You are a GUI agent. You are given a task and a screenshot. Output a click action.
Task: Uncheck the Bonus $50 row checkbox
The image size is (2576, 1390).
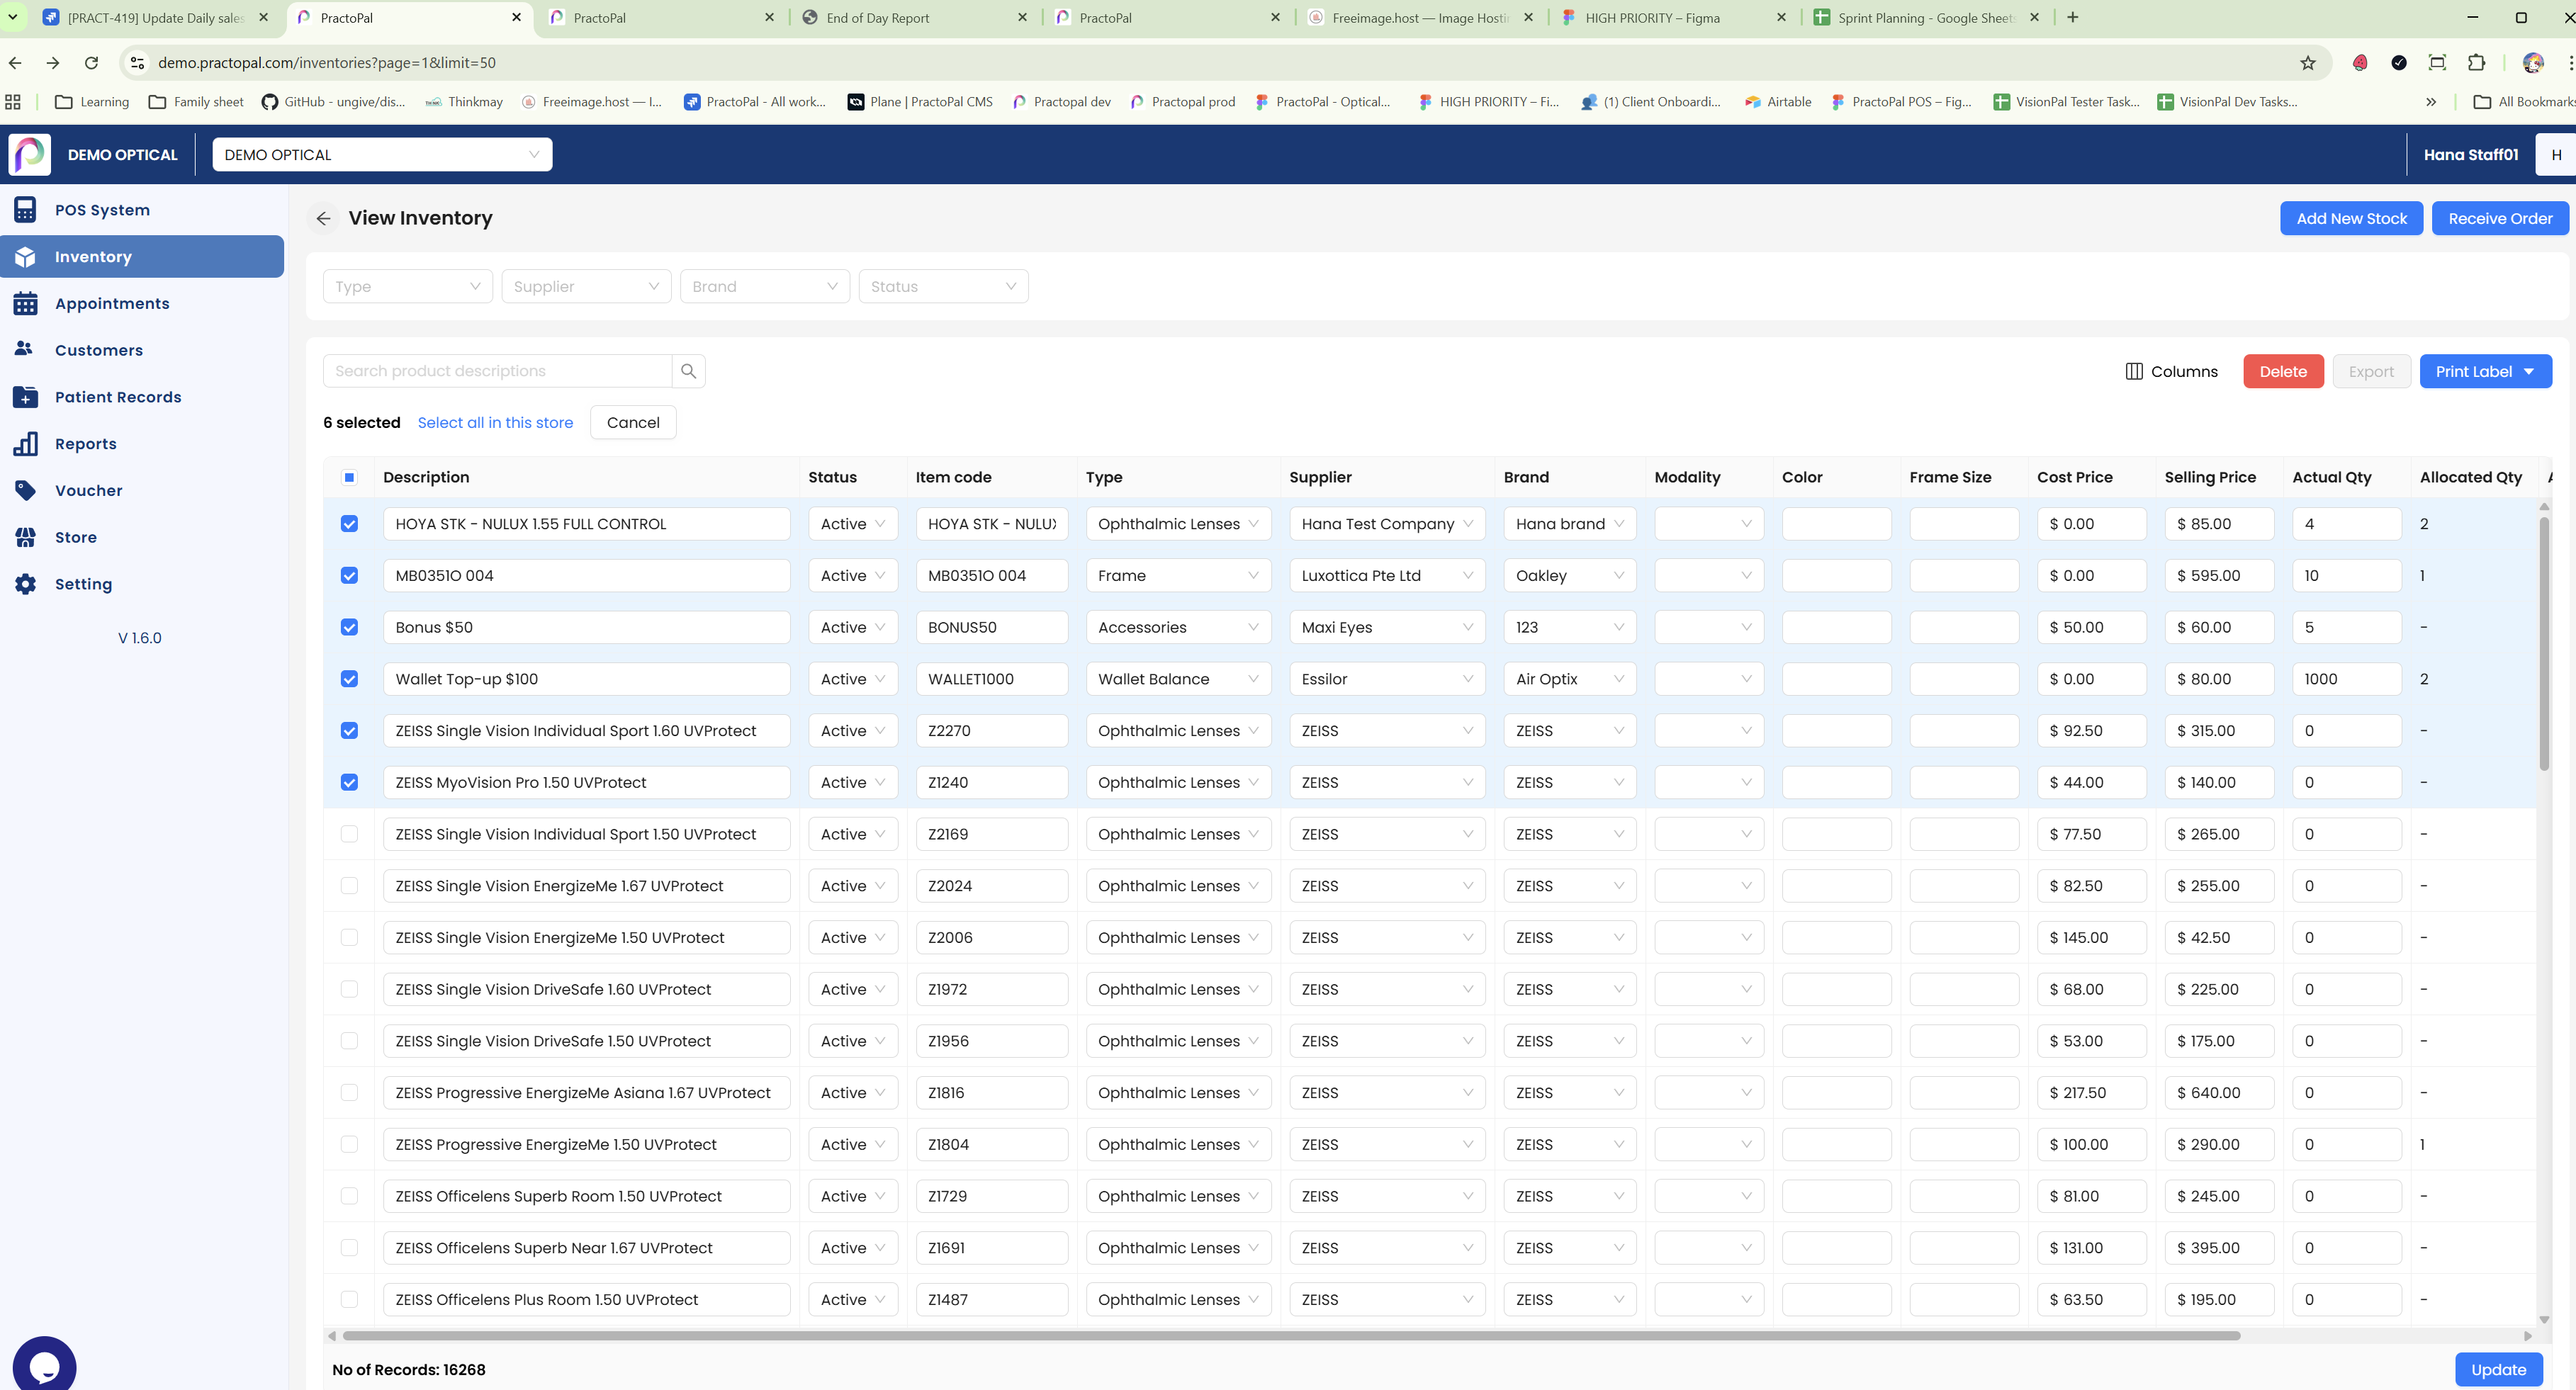click(349, 627)
